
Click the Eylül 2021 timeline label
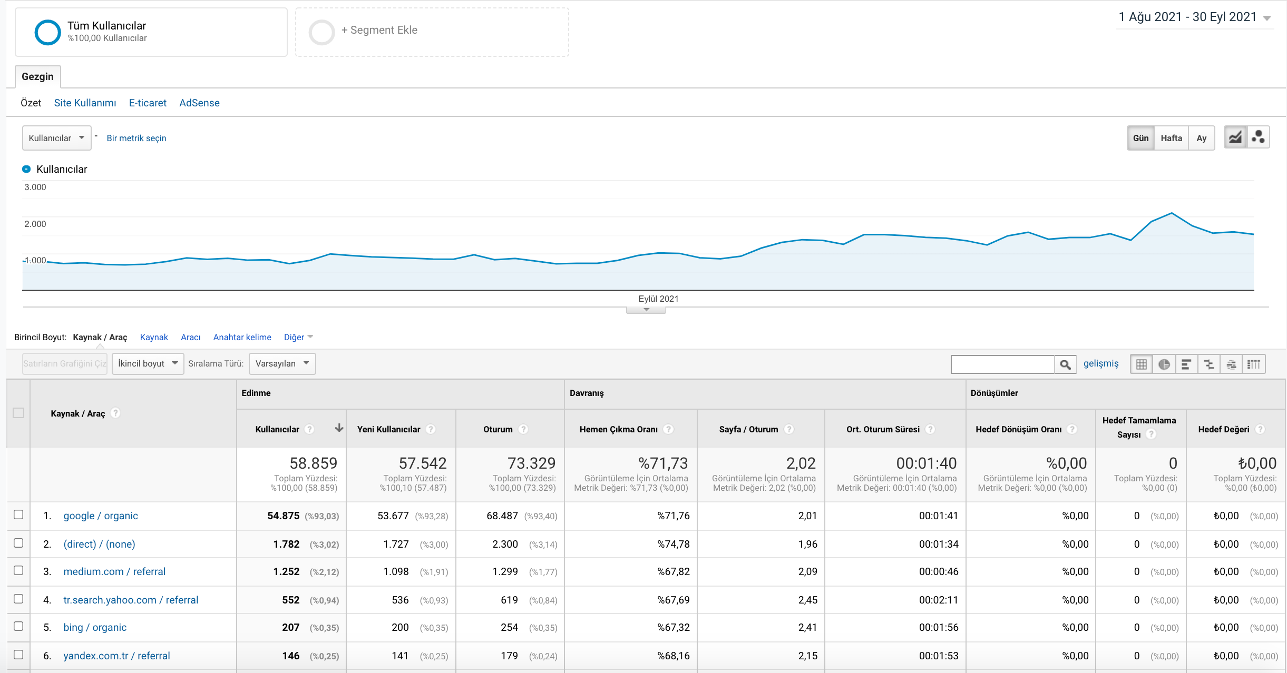tap(658, 299)
